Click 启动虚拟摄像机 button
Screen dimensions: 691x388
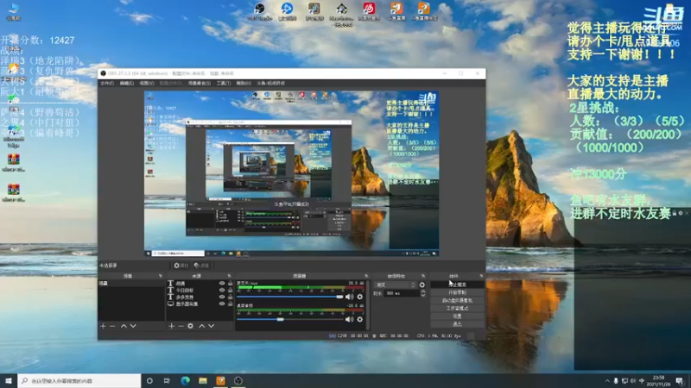[x=457, y=300]
